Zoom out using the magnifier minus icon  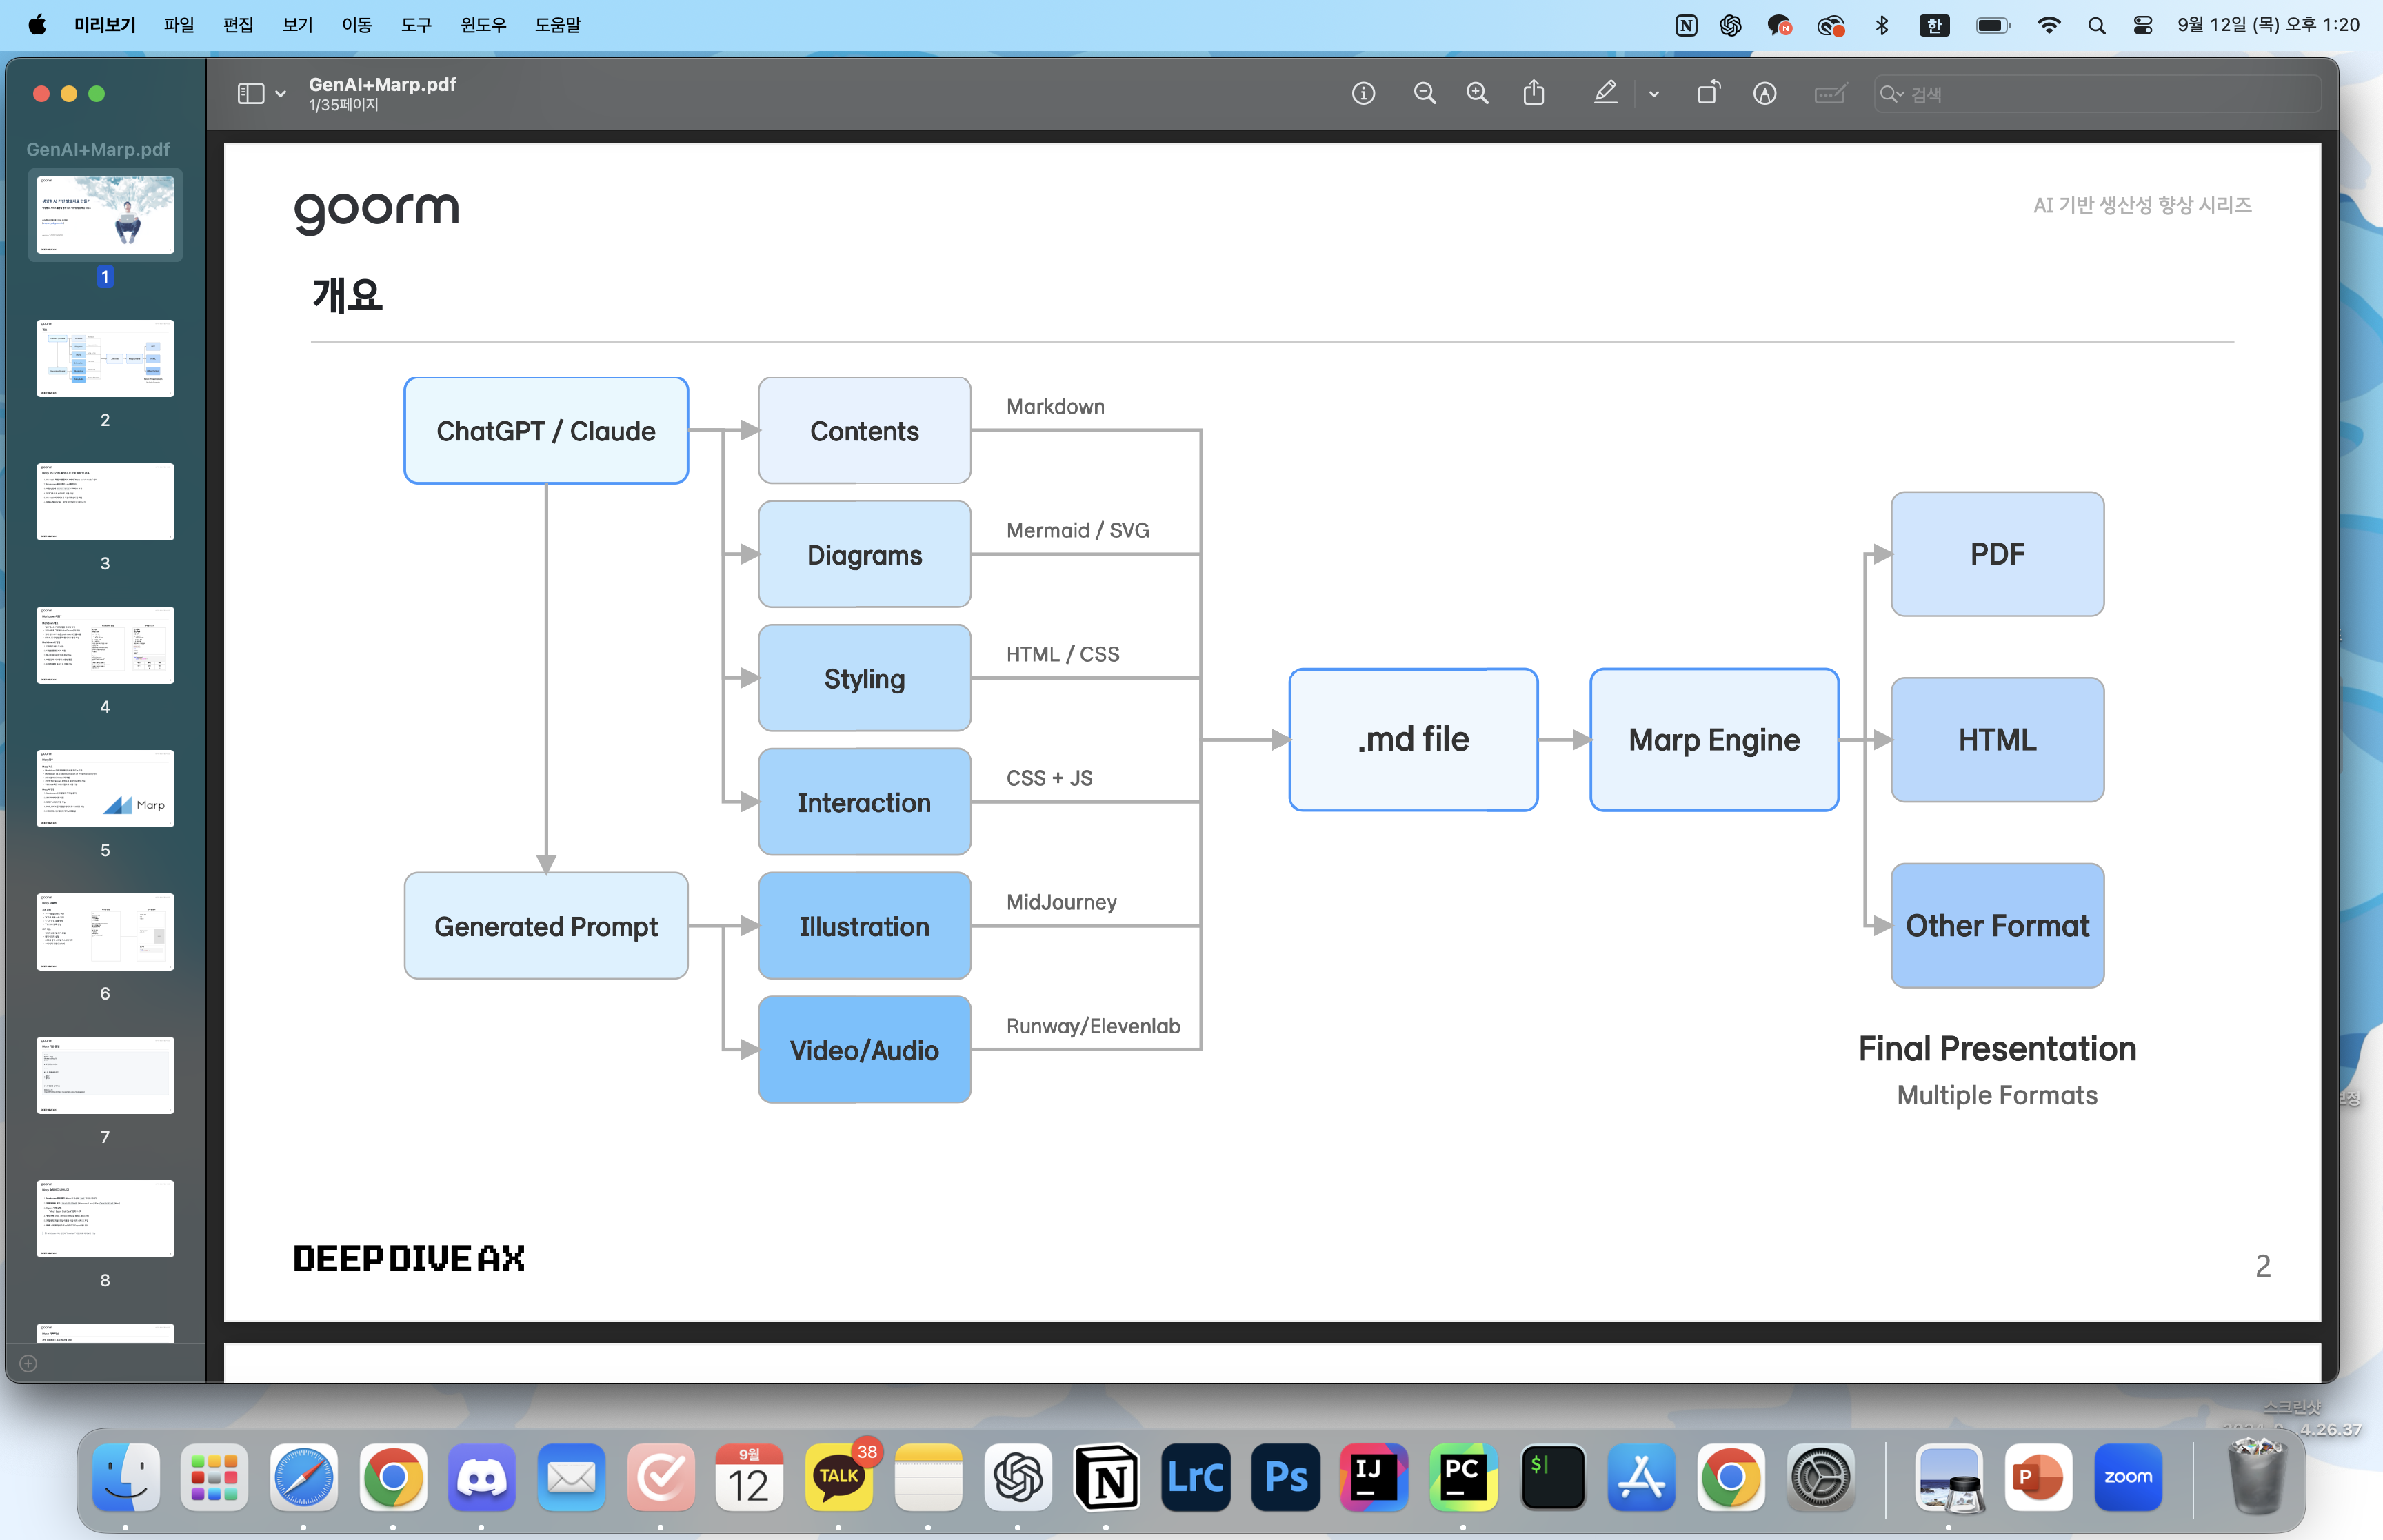(1424, 94)
